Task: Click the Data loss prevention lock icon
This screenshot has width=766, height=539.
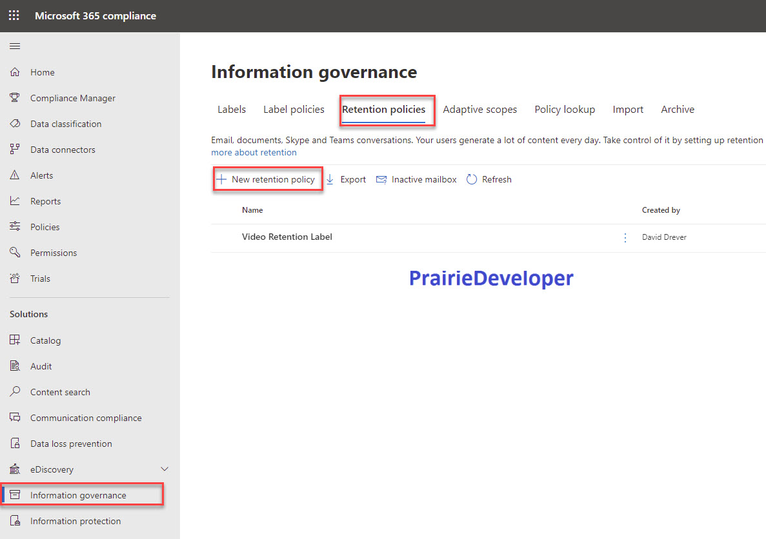Action: click(x=15, y=444)
